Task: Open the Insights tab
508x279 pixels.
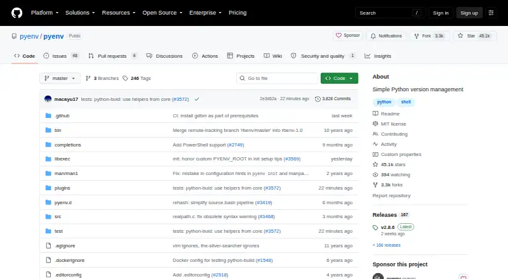Action: click(x=378, y=56)
